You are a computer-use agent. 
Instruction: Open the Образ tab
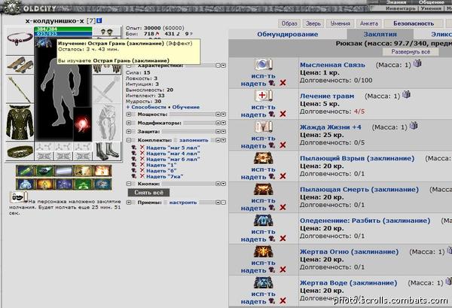tap(289, 23)
